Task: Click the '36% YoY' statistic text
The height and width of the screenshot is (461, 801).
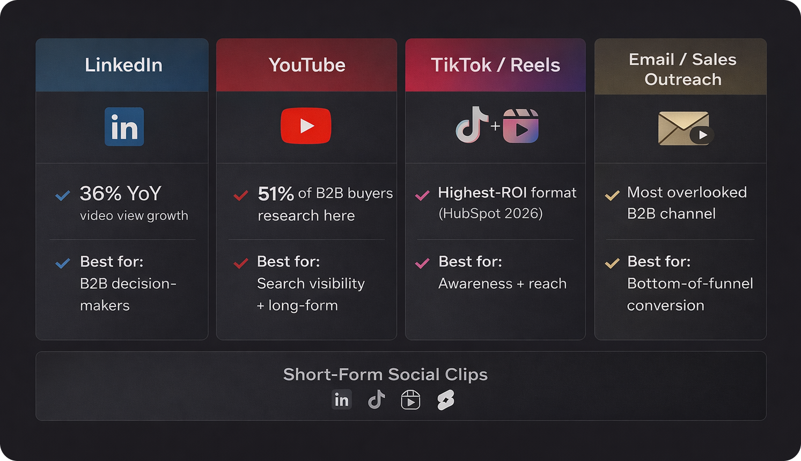Action: (121, 193)
